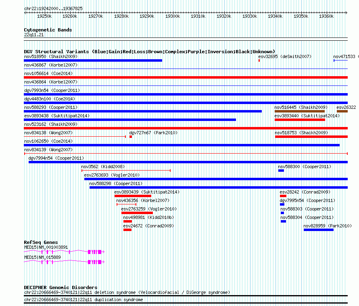Open nsv436356 (Korbel2007) variant
This screenshot has width=359, height=306.
[x=143, y=200]
